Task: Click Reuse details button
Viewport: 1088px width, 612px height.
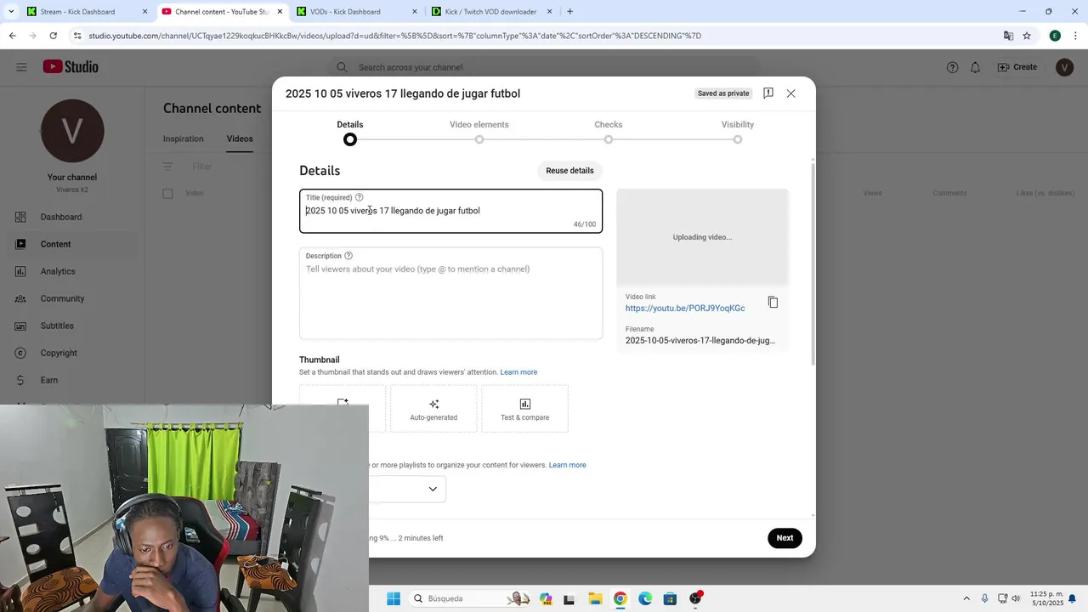Action: [x=569, y=171]
